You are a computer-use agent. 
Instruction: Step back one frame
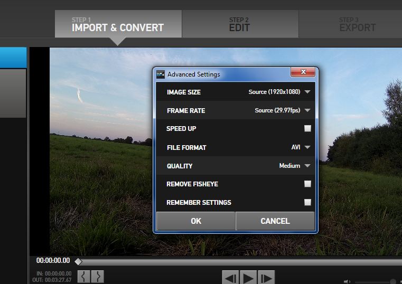(x=230, y=277)
